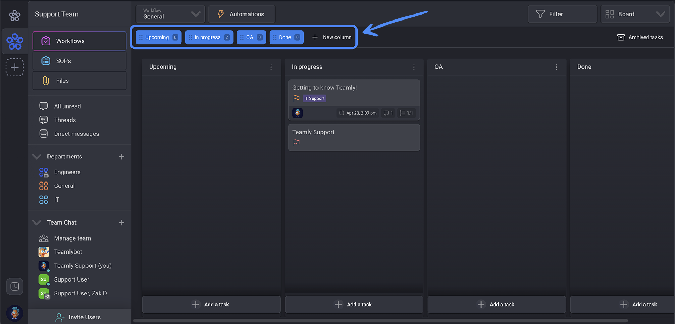
Task: Open Direct messages
Action: (x=76, y=134)
